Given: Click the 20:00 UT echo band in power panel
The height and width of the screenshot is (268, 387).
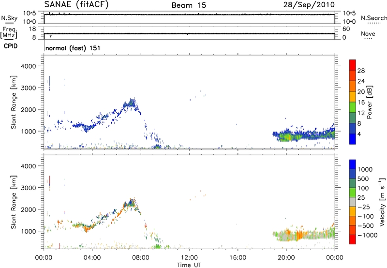Looking at the screenshot, I should pos(287,136).
